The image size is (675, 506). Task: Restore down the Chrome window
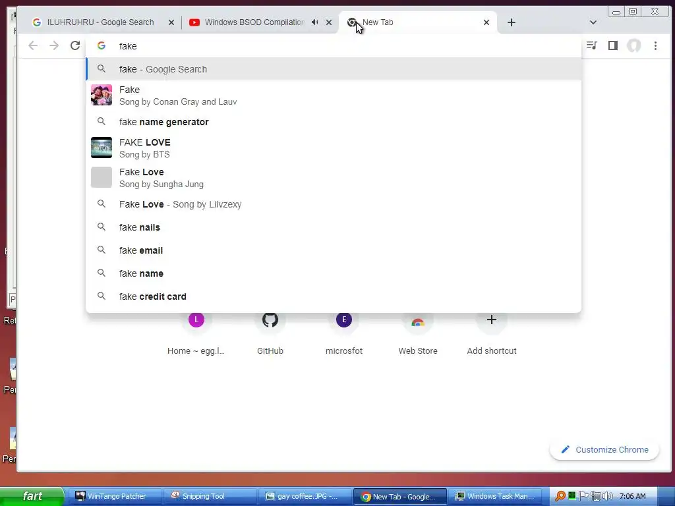(633, 12)
